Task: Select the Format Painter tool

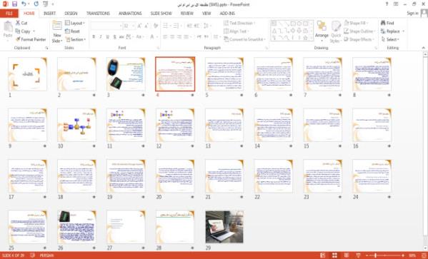Action: 31,39
